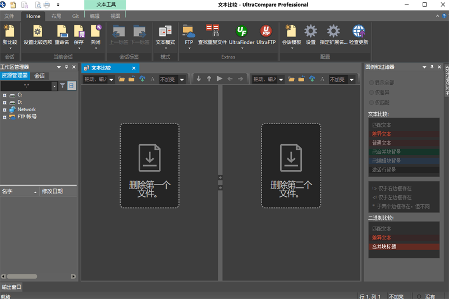Open the 图例和过滤器 panel options arrow
The width and height of the screenshot is (449, 299).
coord(424,67)
